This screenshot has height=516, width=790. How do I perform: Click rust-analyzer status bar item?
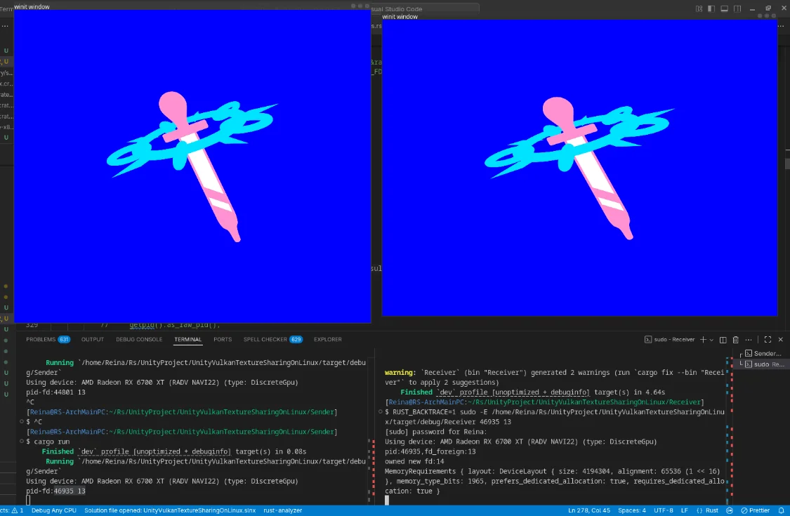click(x=283, y=510)
